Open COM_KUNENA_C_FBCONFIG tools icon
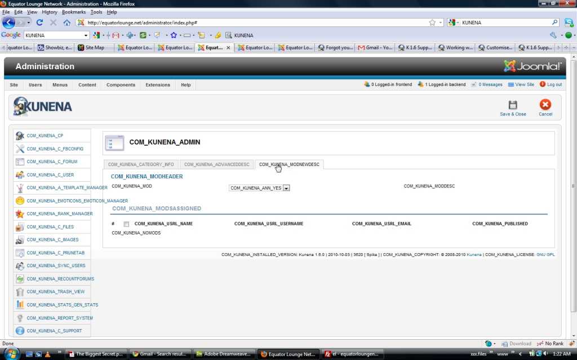 20,148
